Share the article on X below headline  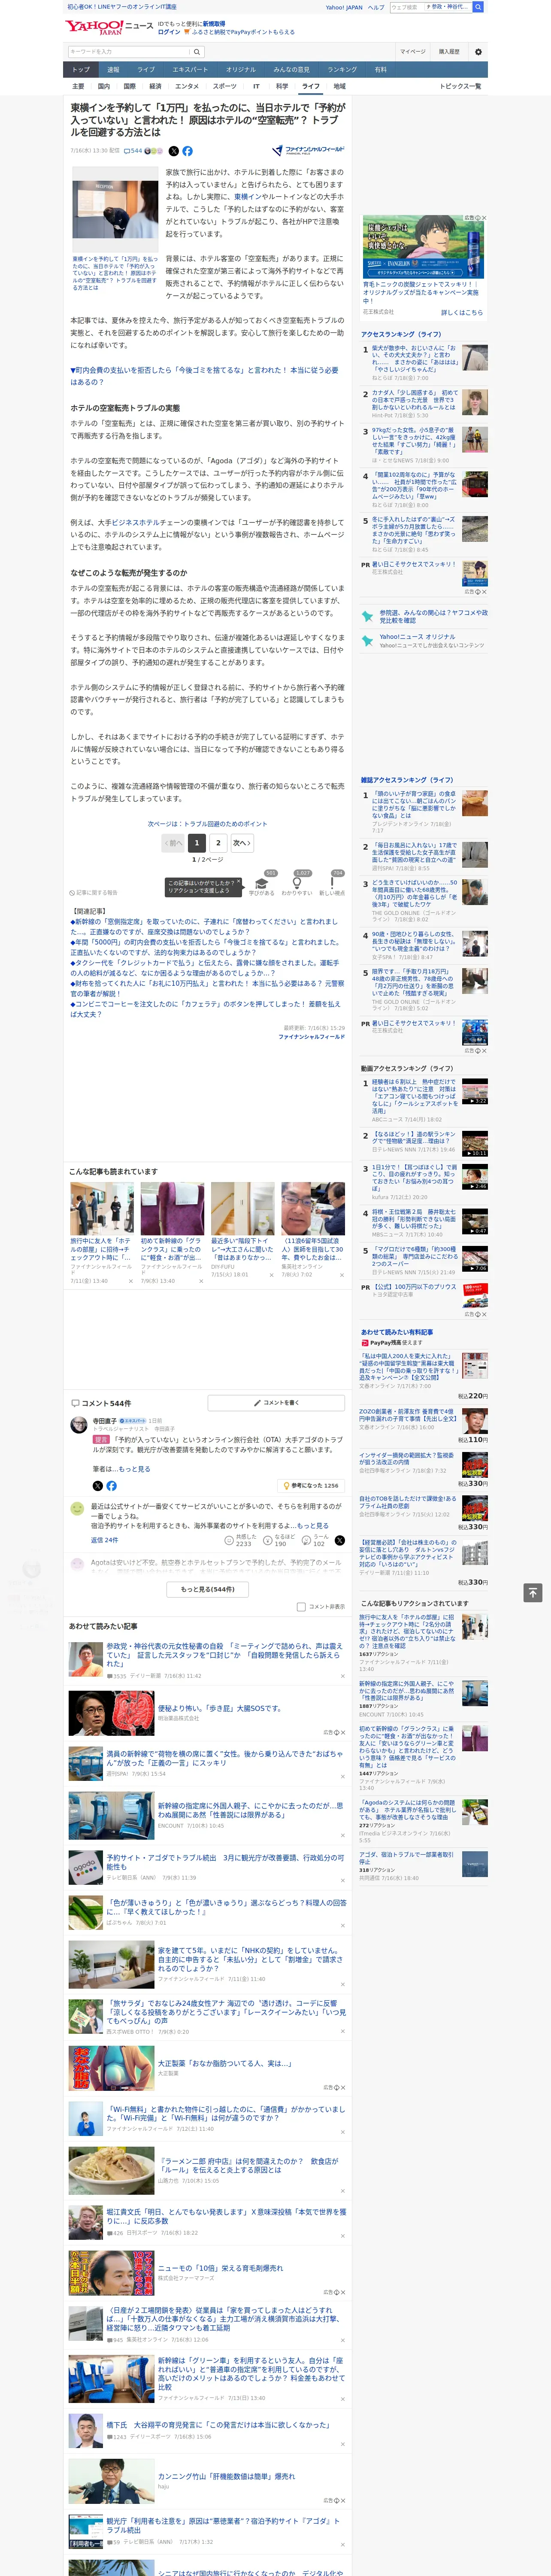pos(173,151)
